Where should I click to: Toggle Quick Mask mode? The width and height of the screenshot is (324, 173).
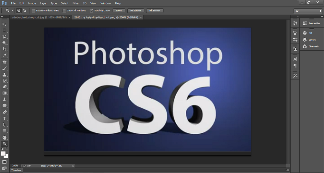[4, 162]
